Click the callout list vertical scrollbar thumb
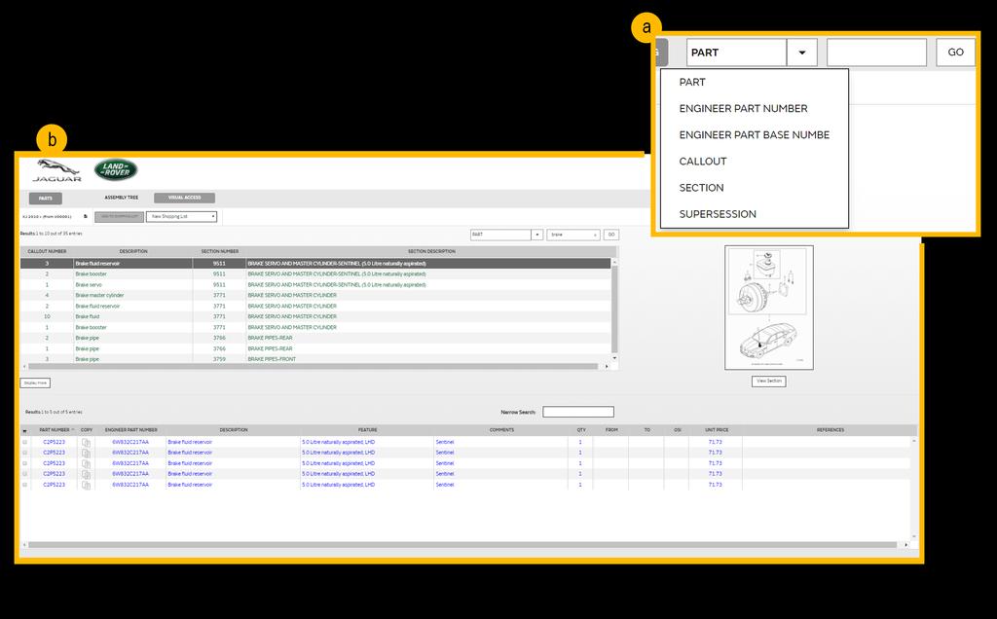Screen dimensions: 997x619 (x=614, y=309)
